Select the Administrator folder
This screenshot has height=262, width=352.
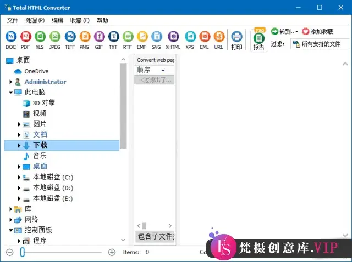click(45, 82)
